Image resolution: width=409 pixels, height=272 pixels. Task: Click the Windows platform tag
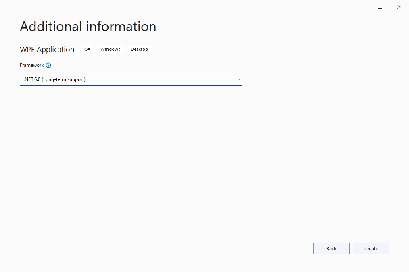(110, 49)
